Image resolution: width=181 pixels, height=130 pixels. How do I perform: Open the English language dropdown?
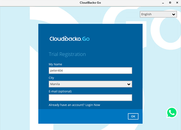158,14
